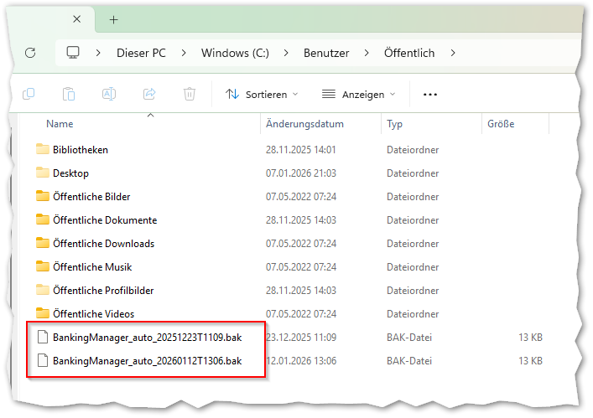Click the Share toolbar icon
The image size is (593, 418).
coord(149,95)
